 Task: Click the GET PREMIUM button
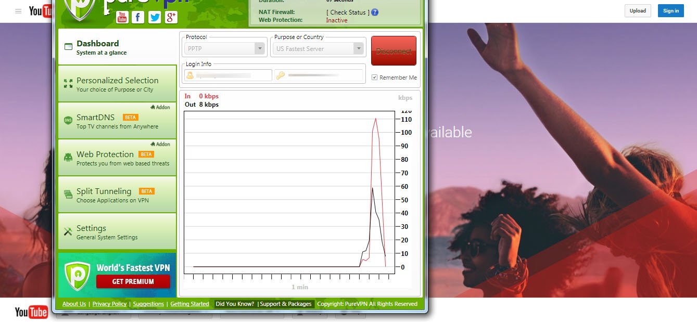[133, 281]
